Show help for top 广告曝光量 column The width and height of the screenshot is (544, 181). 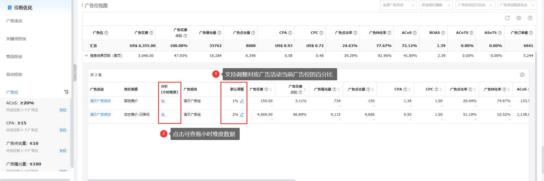(219, 33)
